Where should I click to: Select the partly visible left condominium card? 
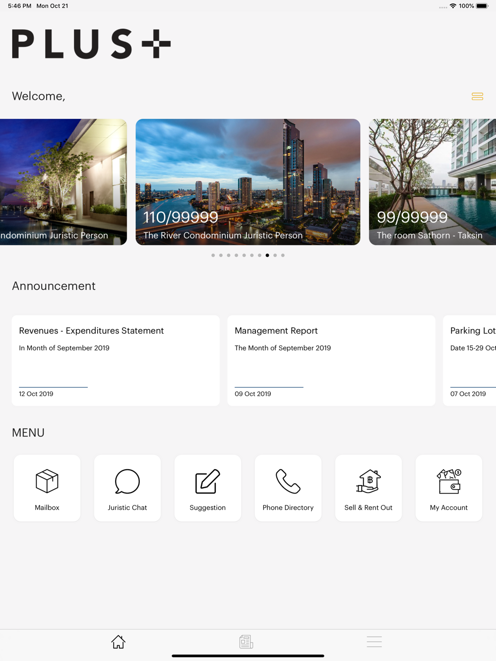63,182
